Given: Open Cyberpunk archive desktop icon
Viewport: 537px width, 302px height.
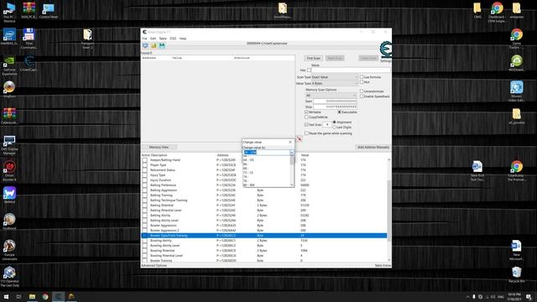Looking at the screenshot, I should (x=9, y=116).
